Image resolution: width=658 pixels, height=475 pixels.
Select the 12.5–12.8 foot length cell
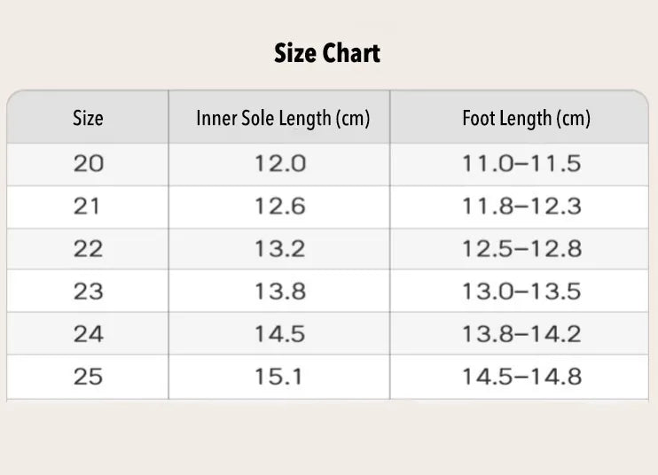(x=521, y=249)
